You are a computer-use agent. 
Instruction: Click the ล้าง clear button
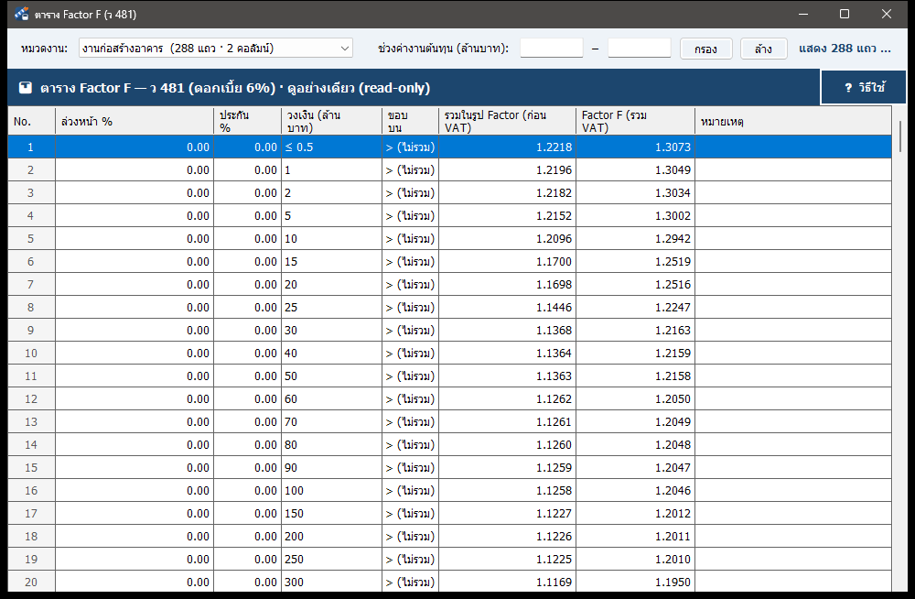(x=763, y=49)
